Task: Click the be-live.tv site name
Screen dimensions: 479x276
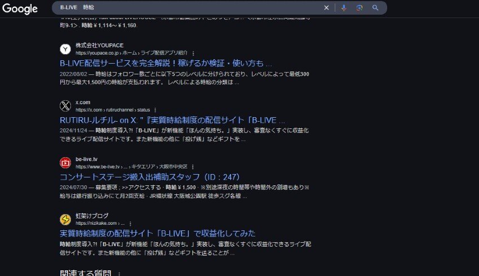Action: pyautogui.click(x=86, y=159)
